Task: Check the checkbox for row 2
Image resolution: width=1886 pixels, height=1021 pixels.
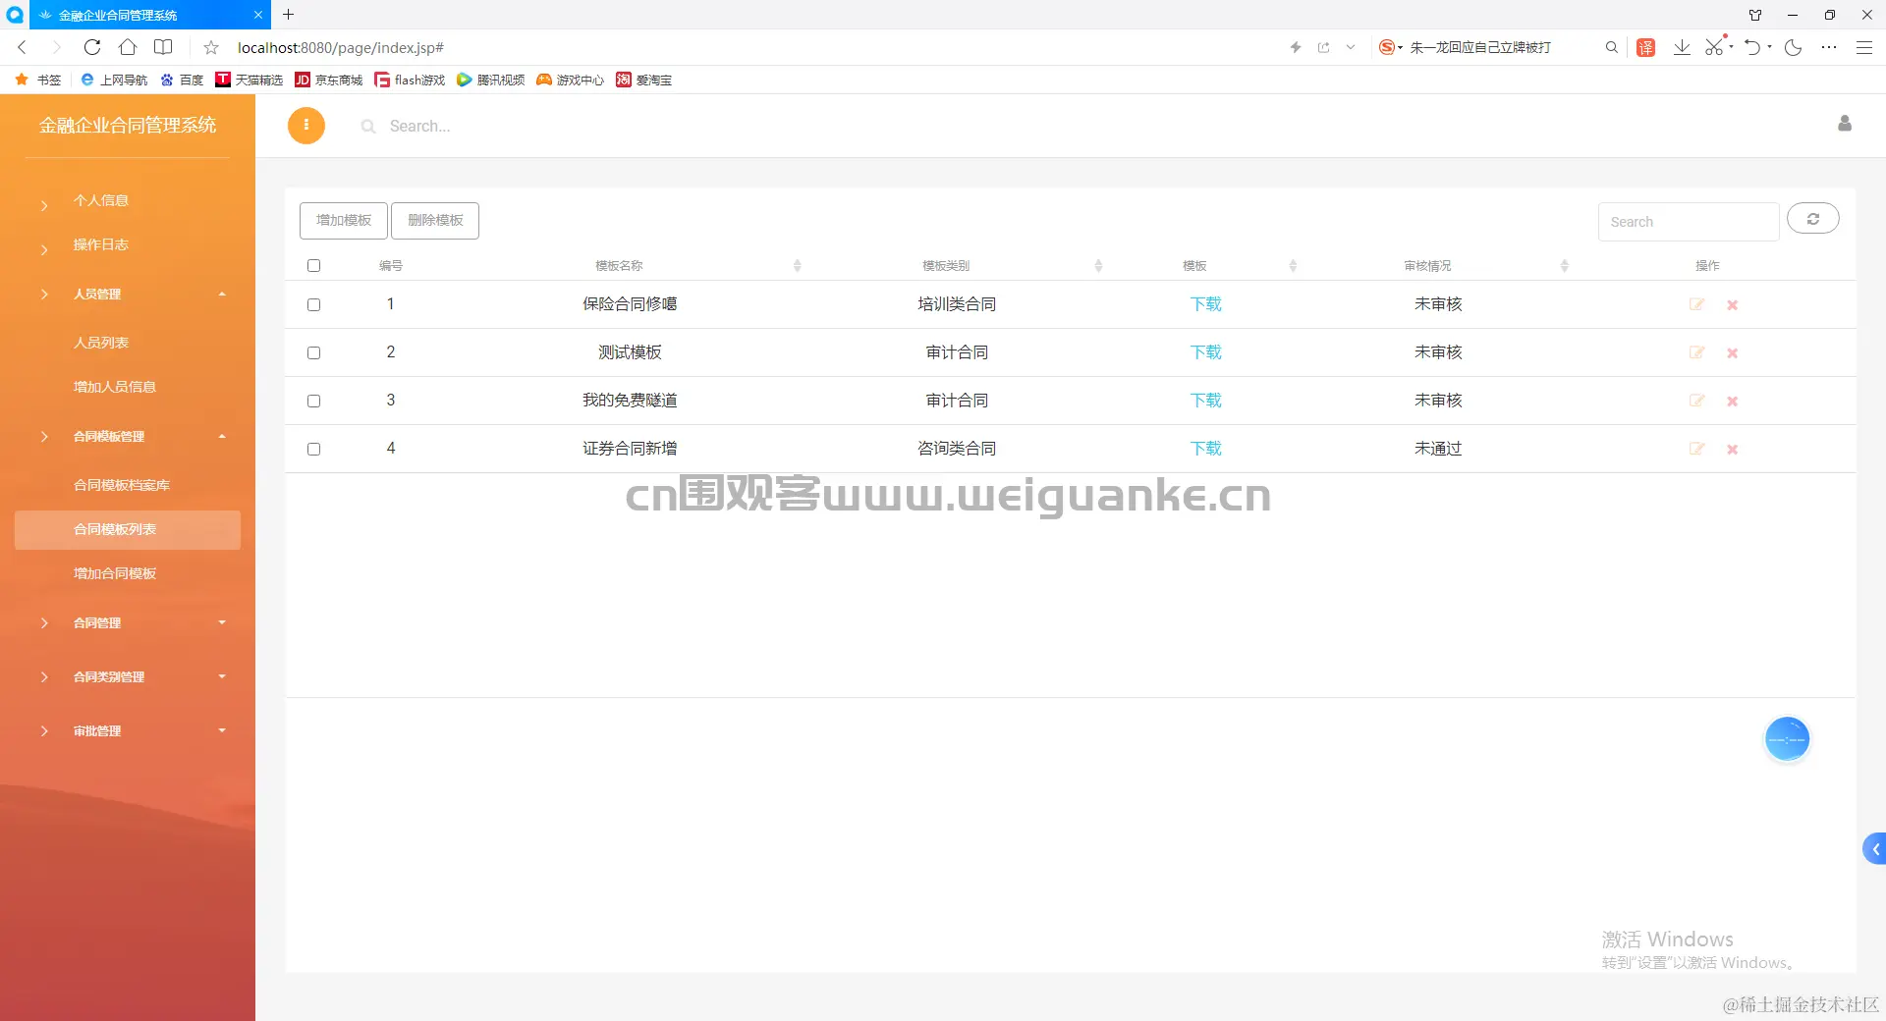Action: (x=314, y=353)
